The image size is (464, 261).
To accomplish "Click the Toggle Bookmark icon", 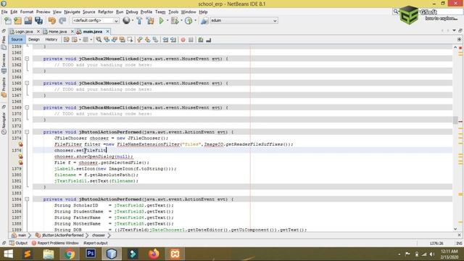I will (x=155, y=40).
